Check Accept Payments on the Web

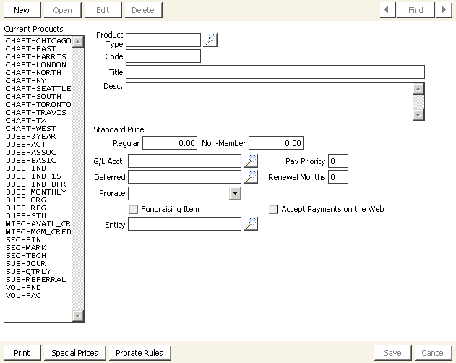tap(273, 209)
